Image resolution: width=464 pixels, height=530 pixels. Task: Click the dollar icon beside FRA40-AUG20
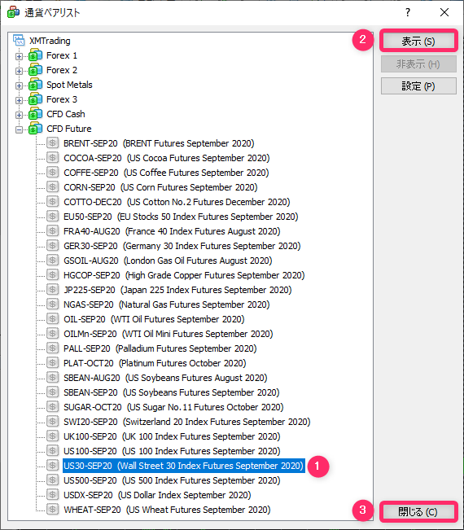coord(52,231)
